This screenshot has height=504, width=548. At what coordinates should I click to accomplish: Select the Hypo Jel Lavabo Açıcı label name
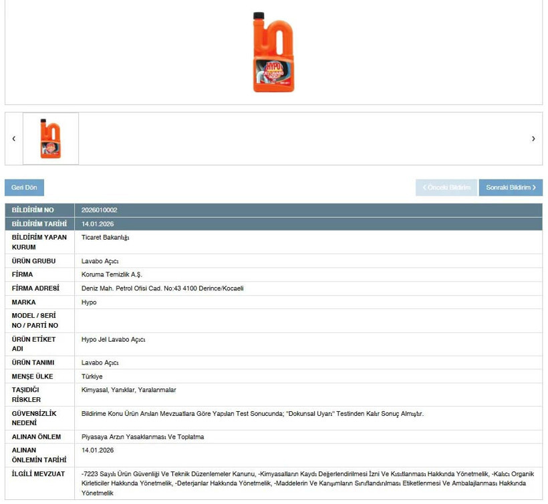pyautogui.click(x=113, y=340)
